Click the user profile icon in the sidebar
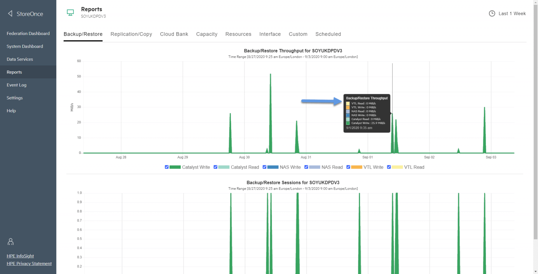Screen dimensions: 538x274 pos(10,241)
